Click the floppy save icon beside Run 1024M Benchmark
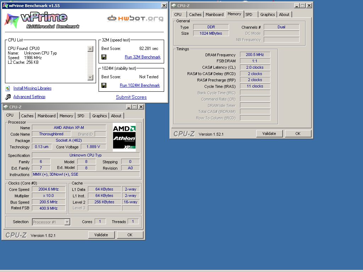 [x=104, y=85]
